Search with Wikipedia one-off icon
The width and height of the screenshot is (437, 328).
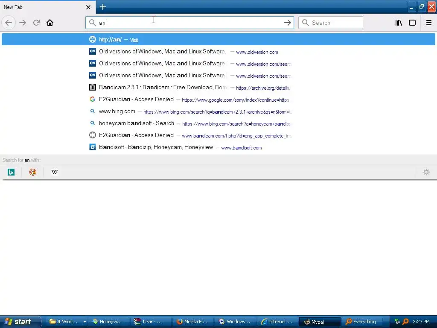[x=55, y=172]
